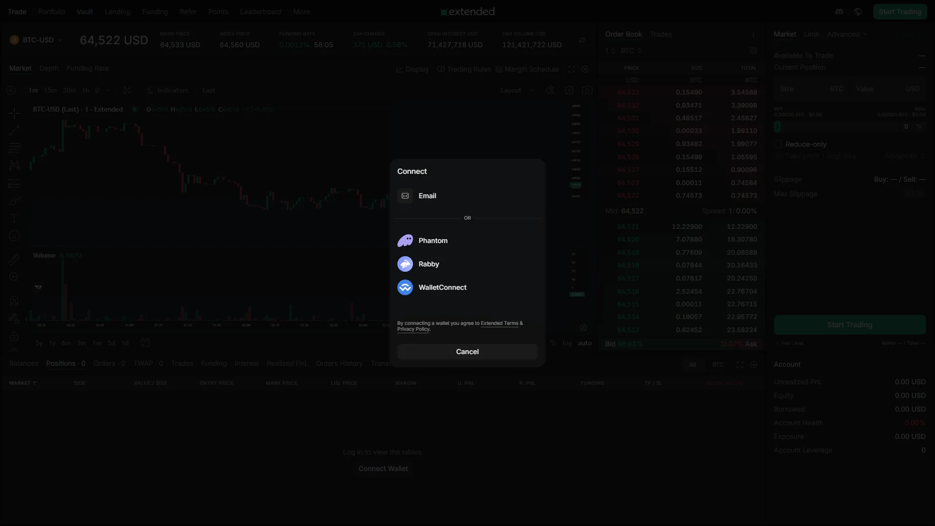Change the order book grouping value 1
935x526 pixels.
click(x=610, y=51)
